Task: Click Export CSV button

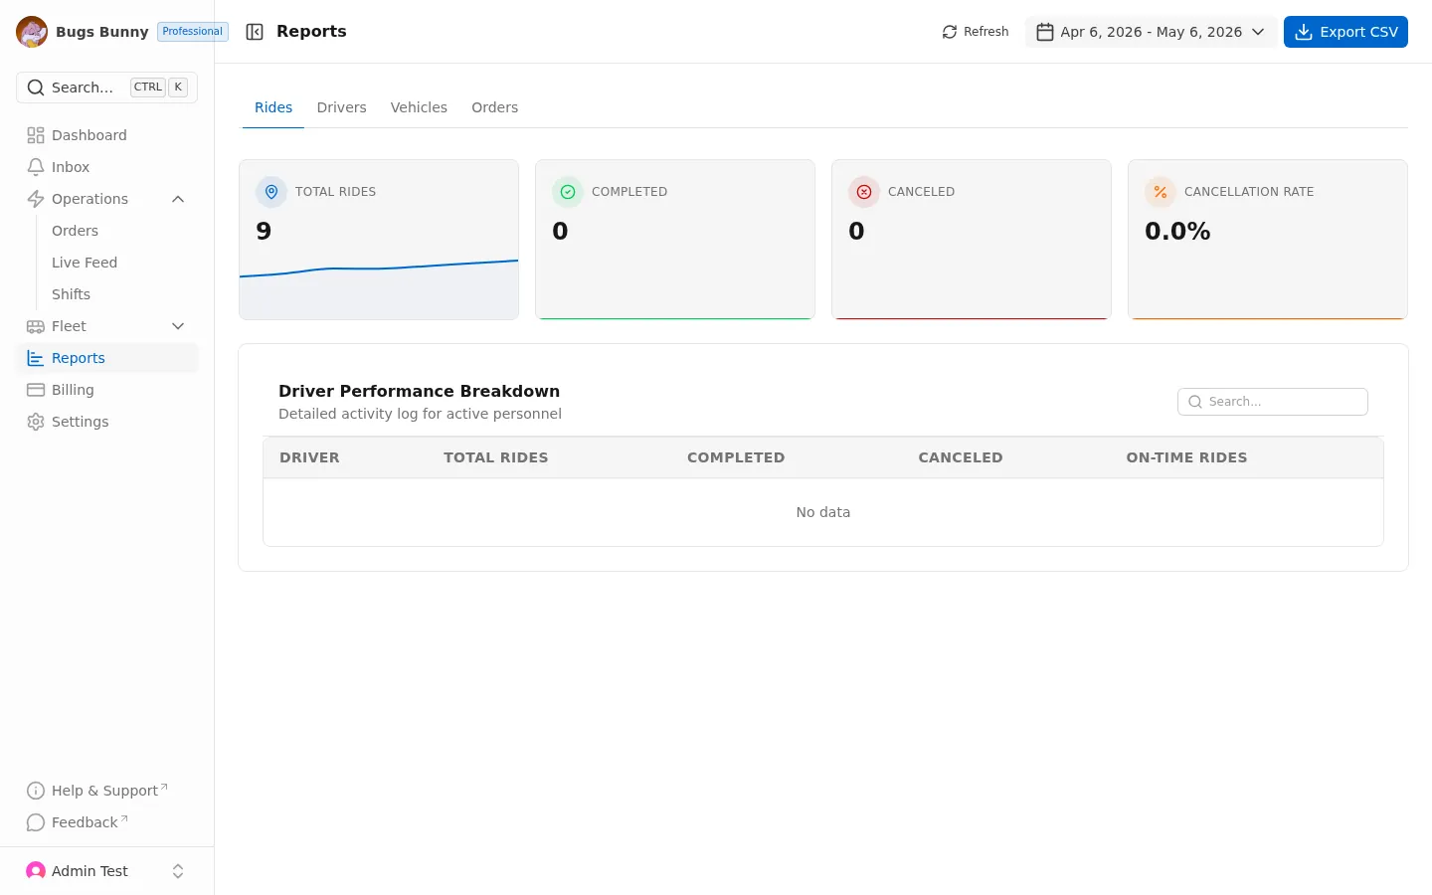Action: [1345, 32]
